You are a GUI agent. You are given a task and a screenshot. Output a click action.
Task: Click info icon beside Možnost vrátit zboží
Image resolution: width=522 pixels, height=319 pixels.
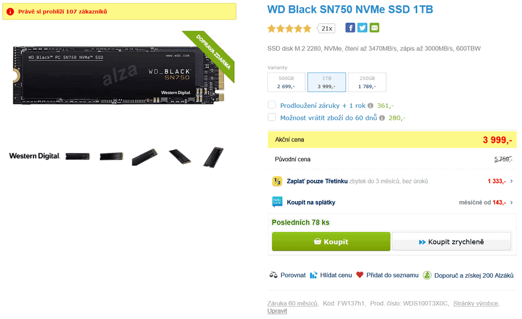coord(382,118)
